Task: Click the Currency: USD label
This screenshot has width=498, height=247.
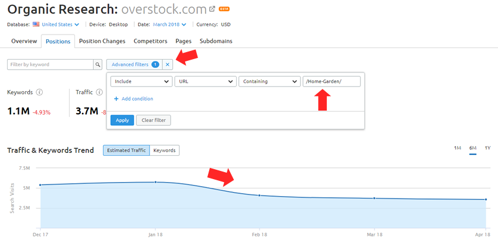Action: click(x=213, y=25)
